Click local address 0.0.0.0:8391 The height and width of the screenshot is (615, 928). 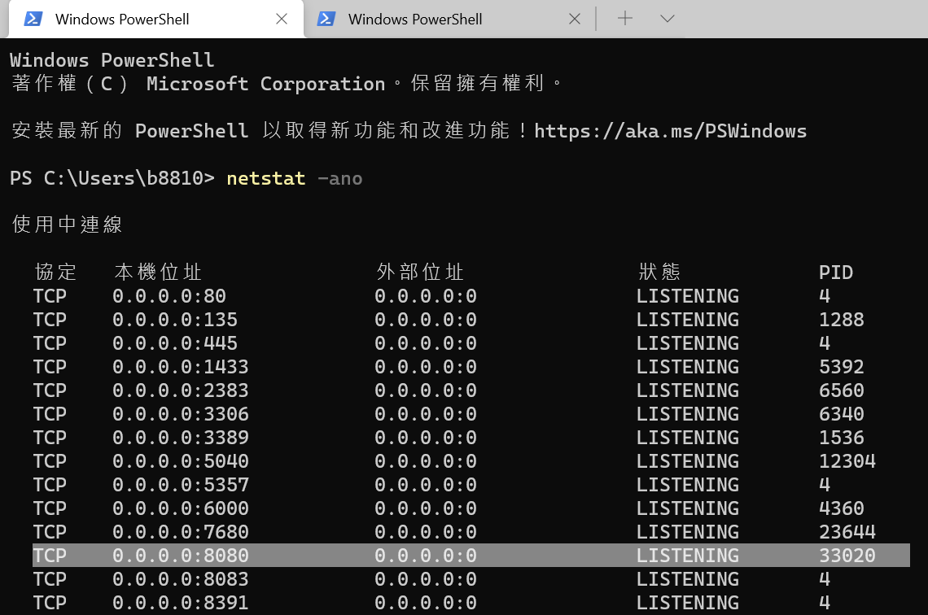pos(181,603)
